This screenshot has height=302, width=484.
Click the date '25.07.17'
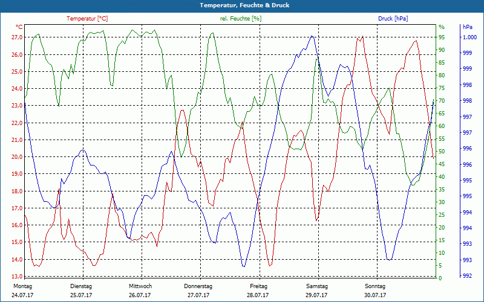(x=81, y=295)
